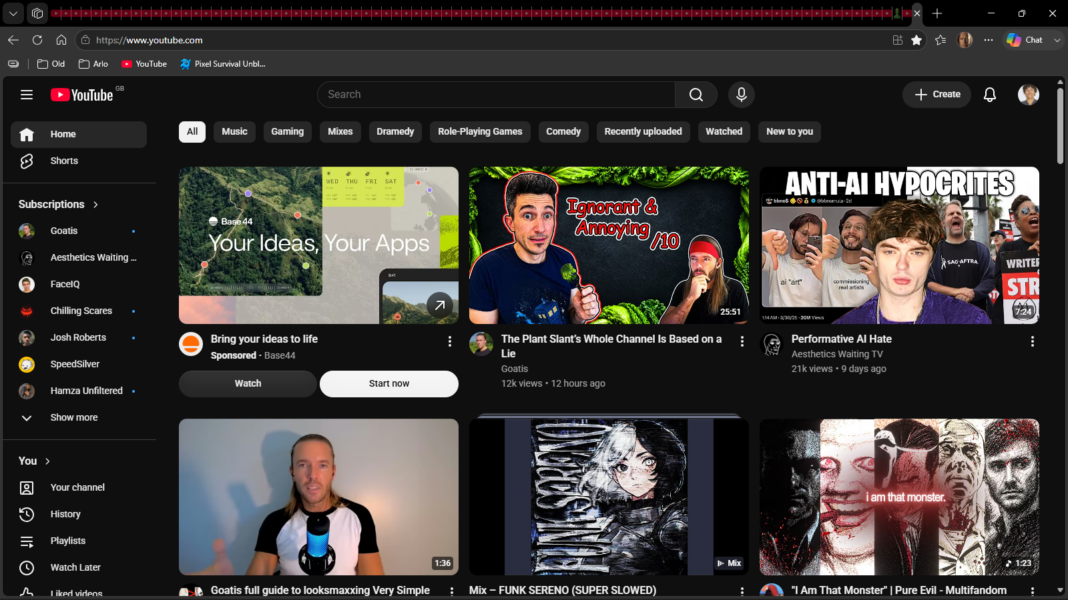
Task: View site information lock icon
Action: 85,40
